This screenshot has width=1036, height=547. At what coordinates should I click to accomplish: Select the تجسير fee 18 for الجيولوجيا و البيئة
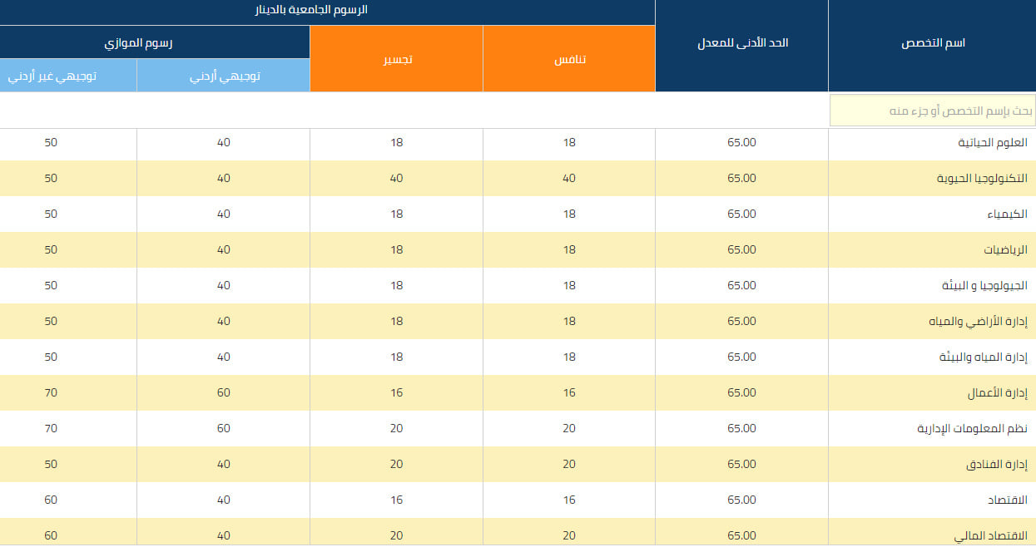397,285
